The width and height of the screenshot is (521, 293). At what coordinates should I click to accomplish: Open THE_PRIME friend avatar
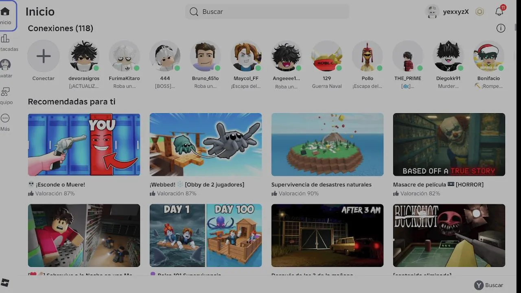(x=408, y=56)
